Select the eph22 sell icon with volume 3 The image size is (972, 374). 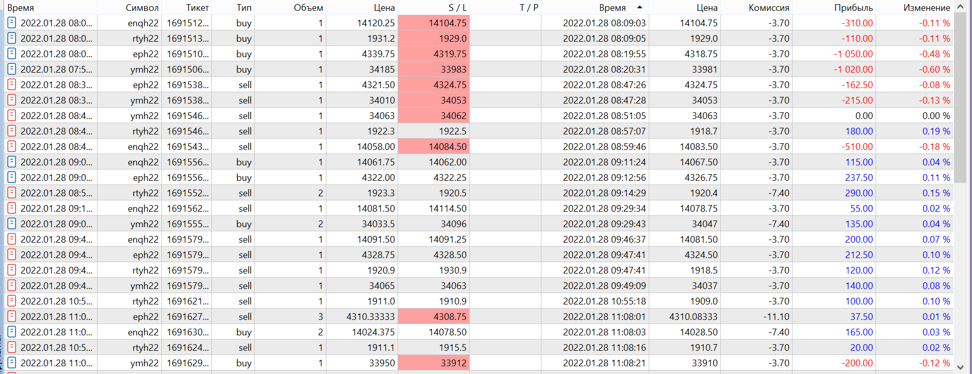click(x=11, y=316)
